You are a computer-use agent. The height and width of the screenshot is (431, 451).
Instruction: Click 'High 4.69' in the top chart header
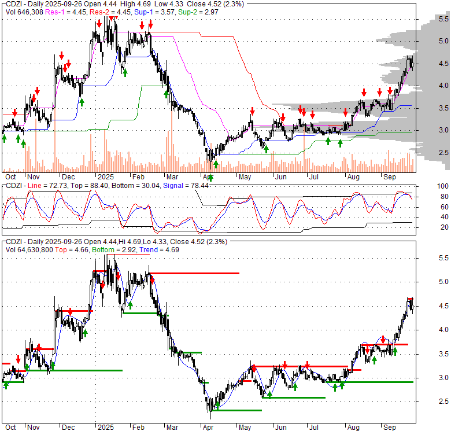tap(135, 4)
